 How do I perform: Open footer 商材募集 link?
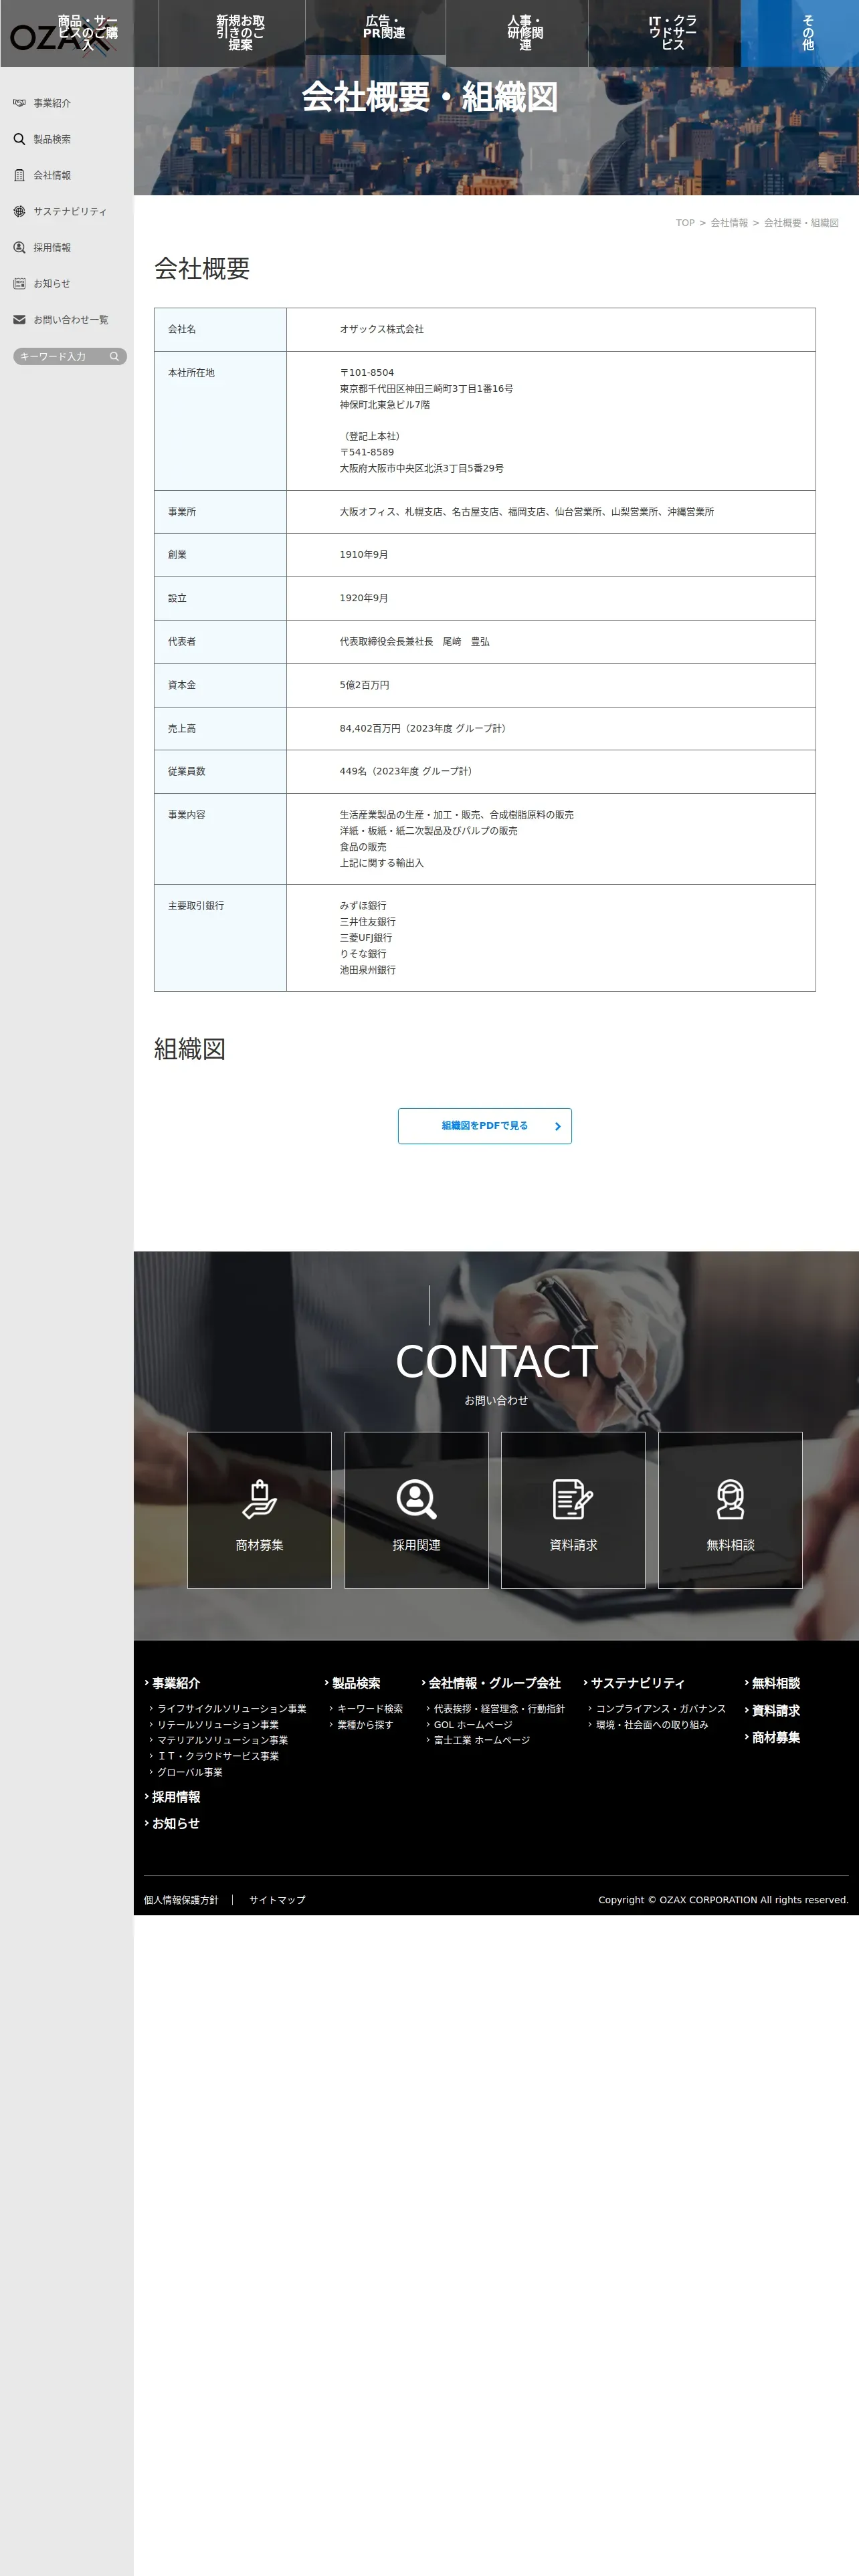click(x=776, y=1737)
